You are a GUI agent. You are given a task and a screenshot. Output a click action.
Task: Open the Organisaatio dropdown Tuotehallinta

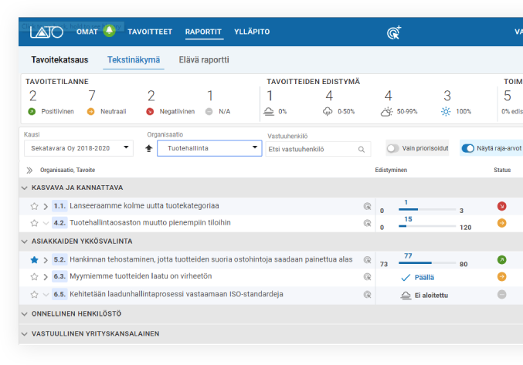click(209, 148)
